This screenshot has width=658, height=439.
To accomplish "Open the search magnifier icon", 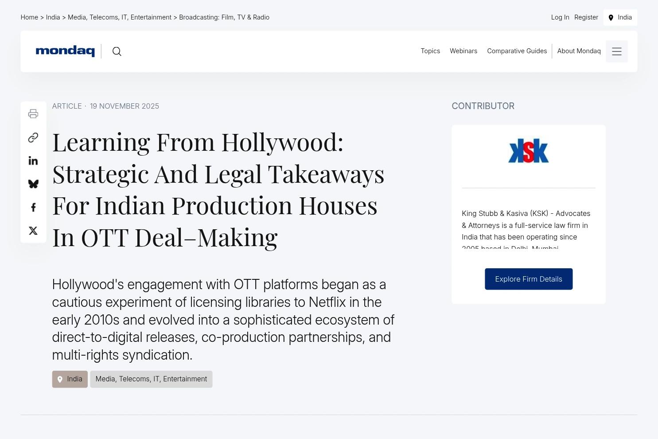I will tap(117, 51).
